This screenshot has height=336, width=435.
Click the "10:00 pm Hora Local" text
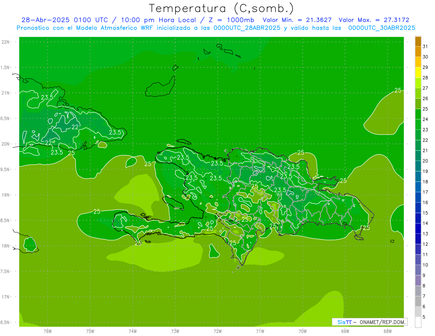tap(158, 20)
